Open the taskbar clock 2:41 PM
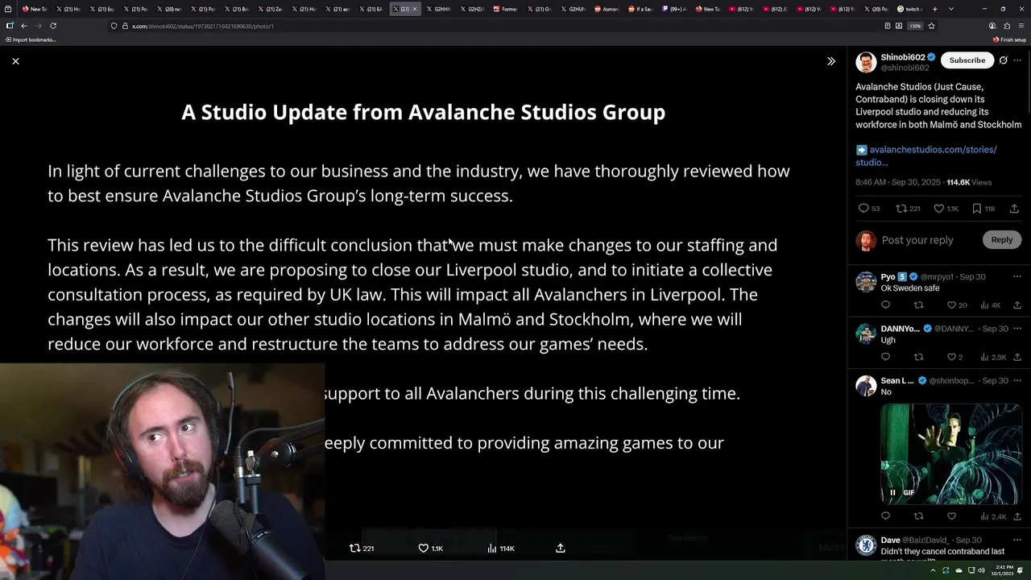This screenshot has width=1031, height=580. pyautogui.click(x=1004, y=570)
